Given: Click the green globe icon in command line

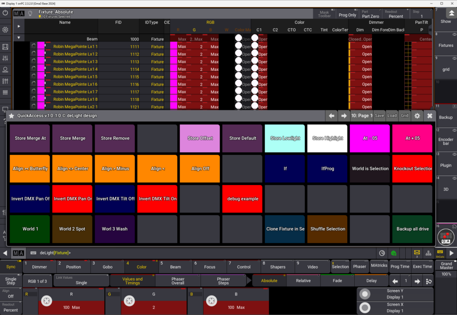Looking at the screenshot, I should point(394,253).
